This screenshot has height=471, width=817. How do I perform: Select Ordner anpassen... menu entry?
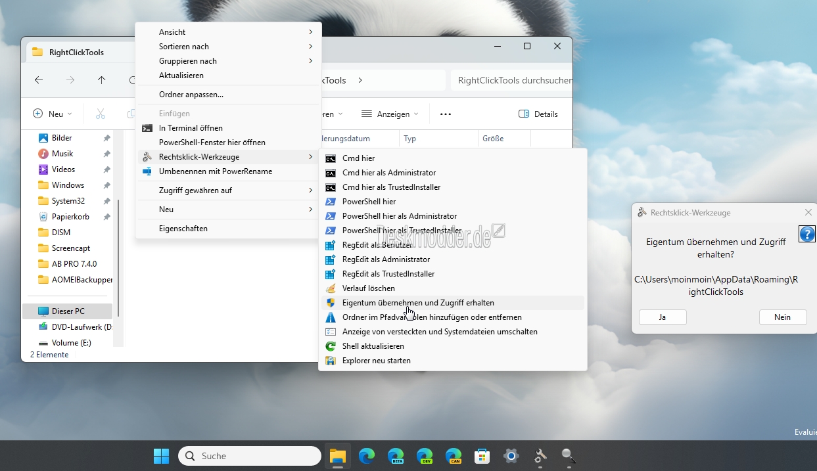[x=228, y=95]
